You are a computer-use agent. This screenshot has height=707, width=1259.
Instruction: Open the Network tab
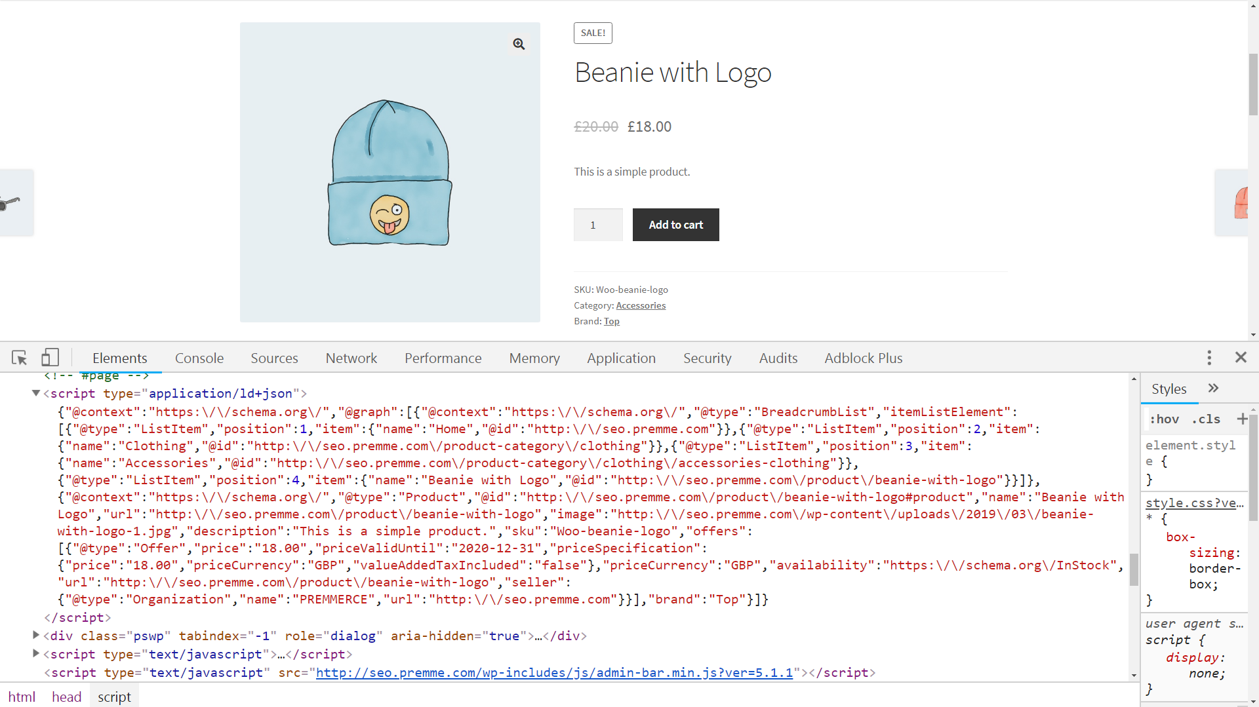click(x=351, y=358)
